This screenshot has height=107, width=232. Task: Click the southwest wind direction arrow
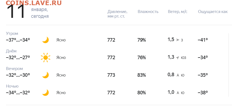(x=177, y=58)
